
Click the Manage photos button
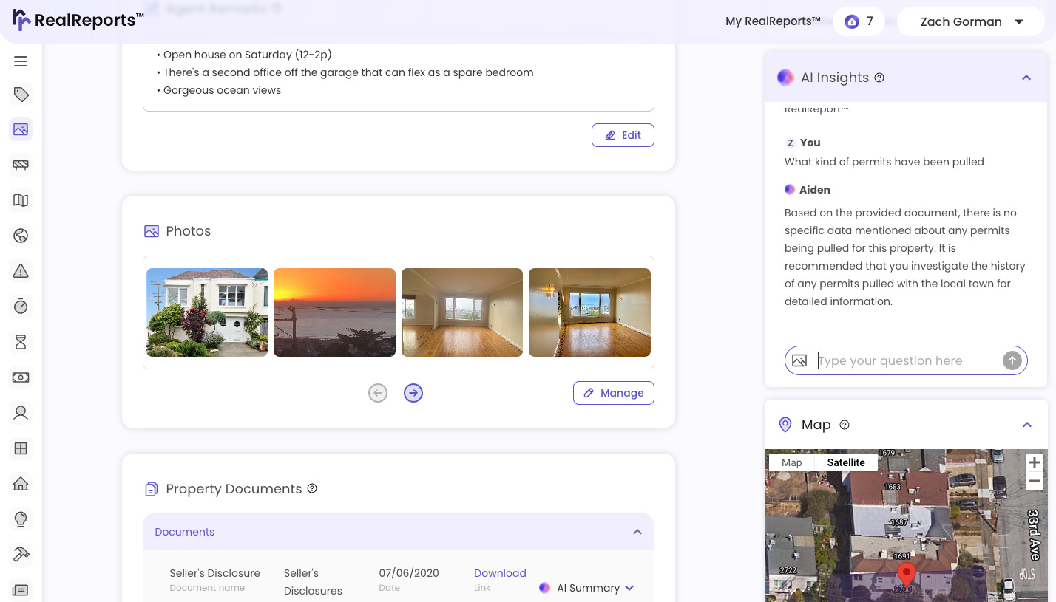(x=614, y=393)
